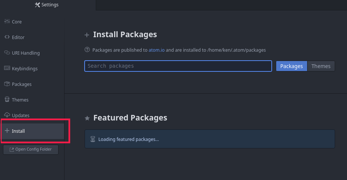347x180 pixels.
Task: Go to the Updates settings section
Action: click(x=20, y=115)
